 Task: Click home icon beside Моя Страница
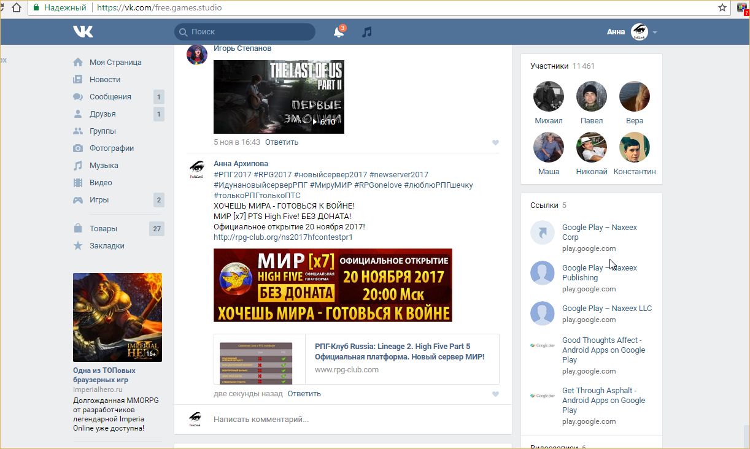point(78,63)
